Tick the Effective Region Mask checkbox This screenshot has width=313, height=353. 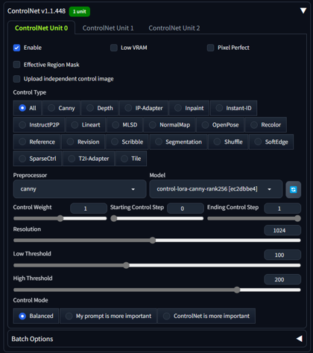pyautogui.click(x=16, y=65)
